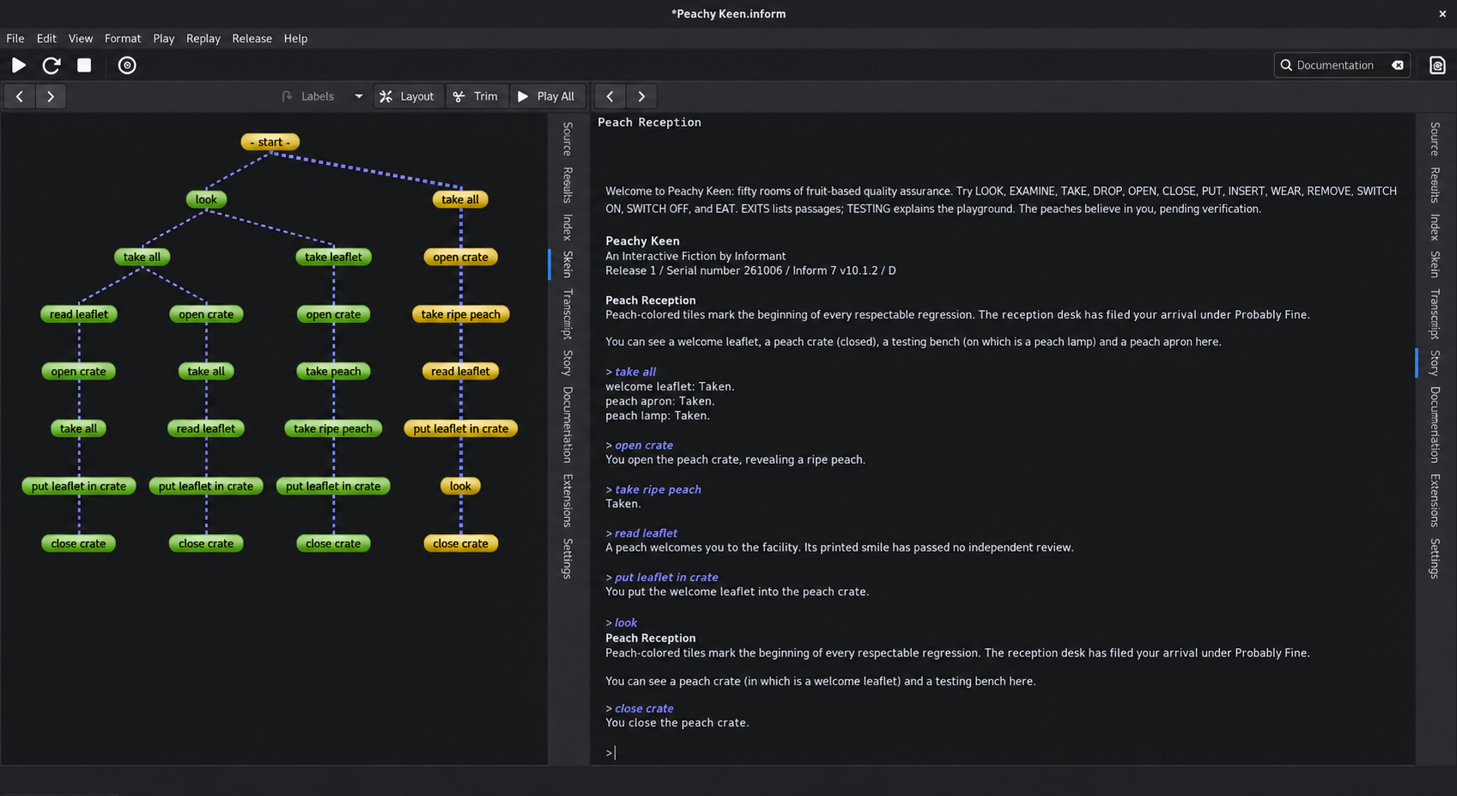Open the View menu
Screen dimensions: 1457x796
click(x=81, y=39)
